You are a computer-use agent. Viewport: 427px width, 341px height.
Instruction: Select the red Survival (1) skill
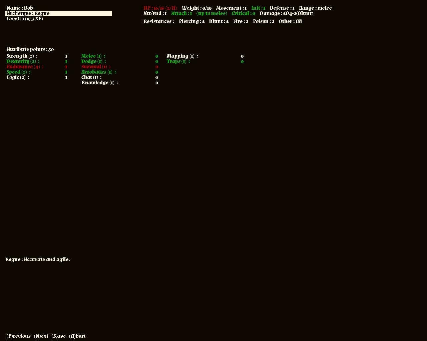click(x=96, y=67)
